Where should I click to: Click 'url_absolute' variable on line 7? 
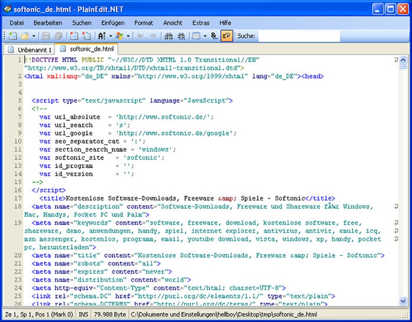click(77, 117)
